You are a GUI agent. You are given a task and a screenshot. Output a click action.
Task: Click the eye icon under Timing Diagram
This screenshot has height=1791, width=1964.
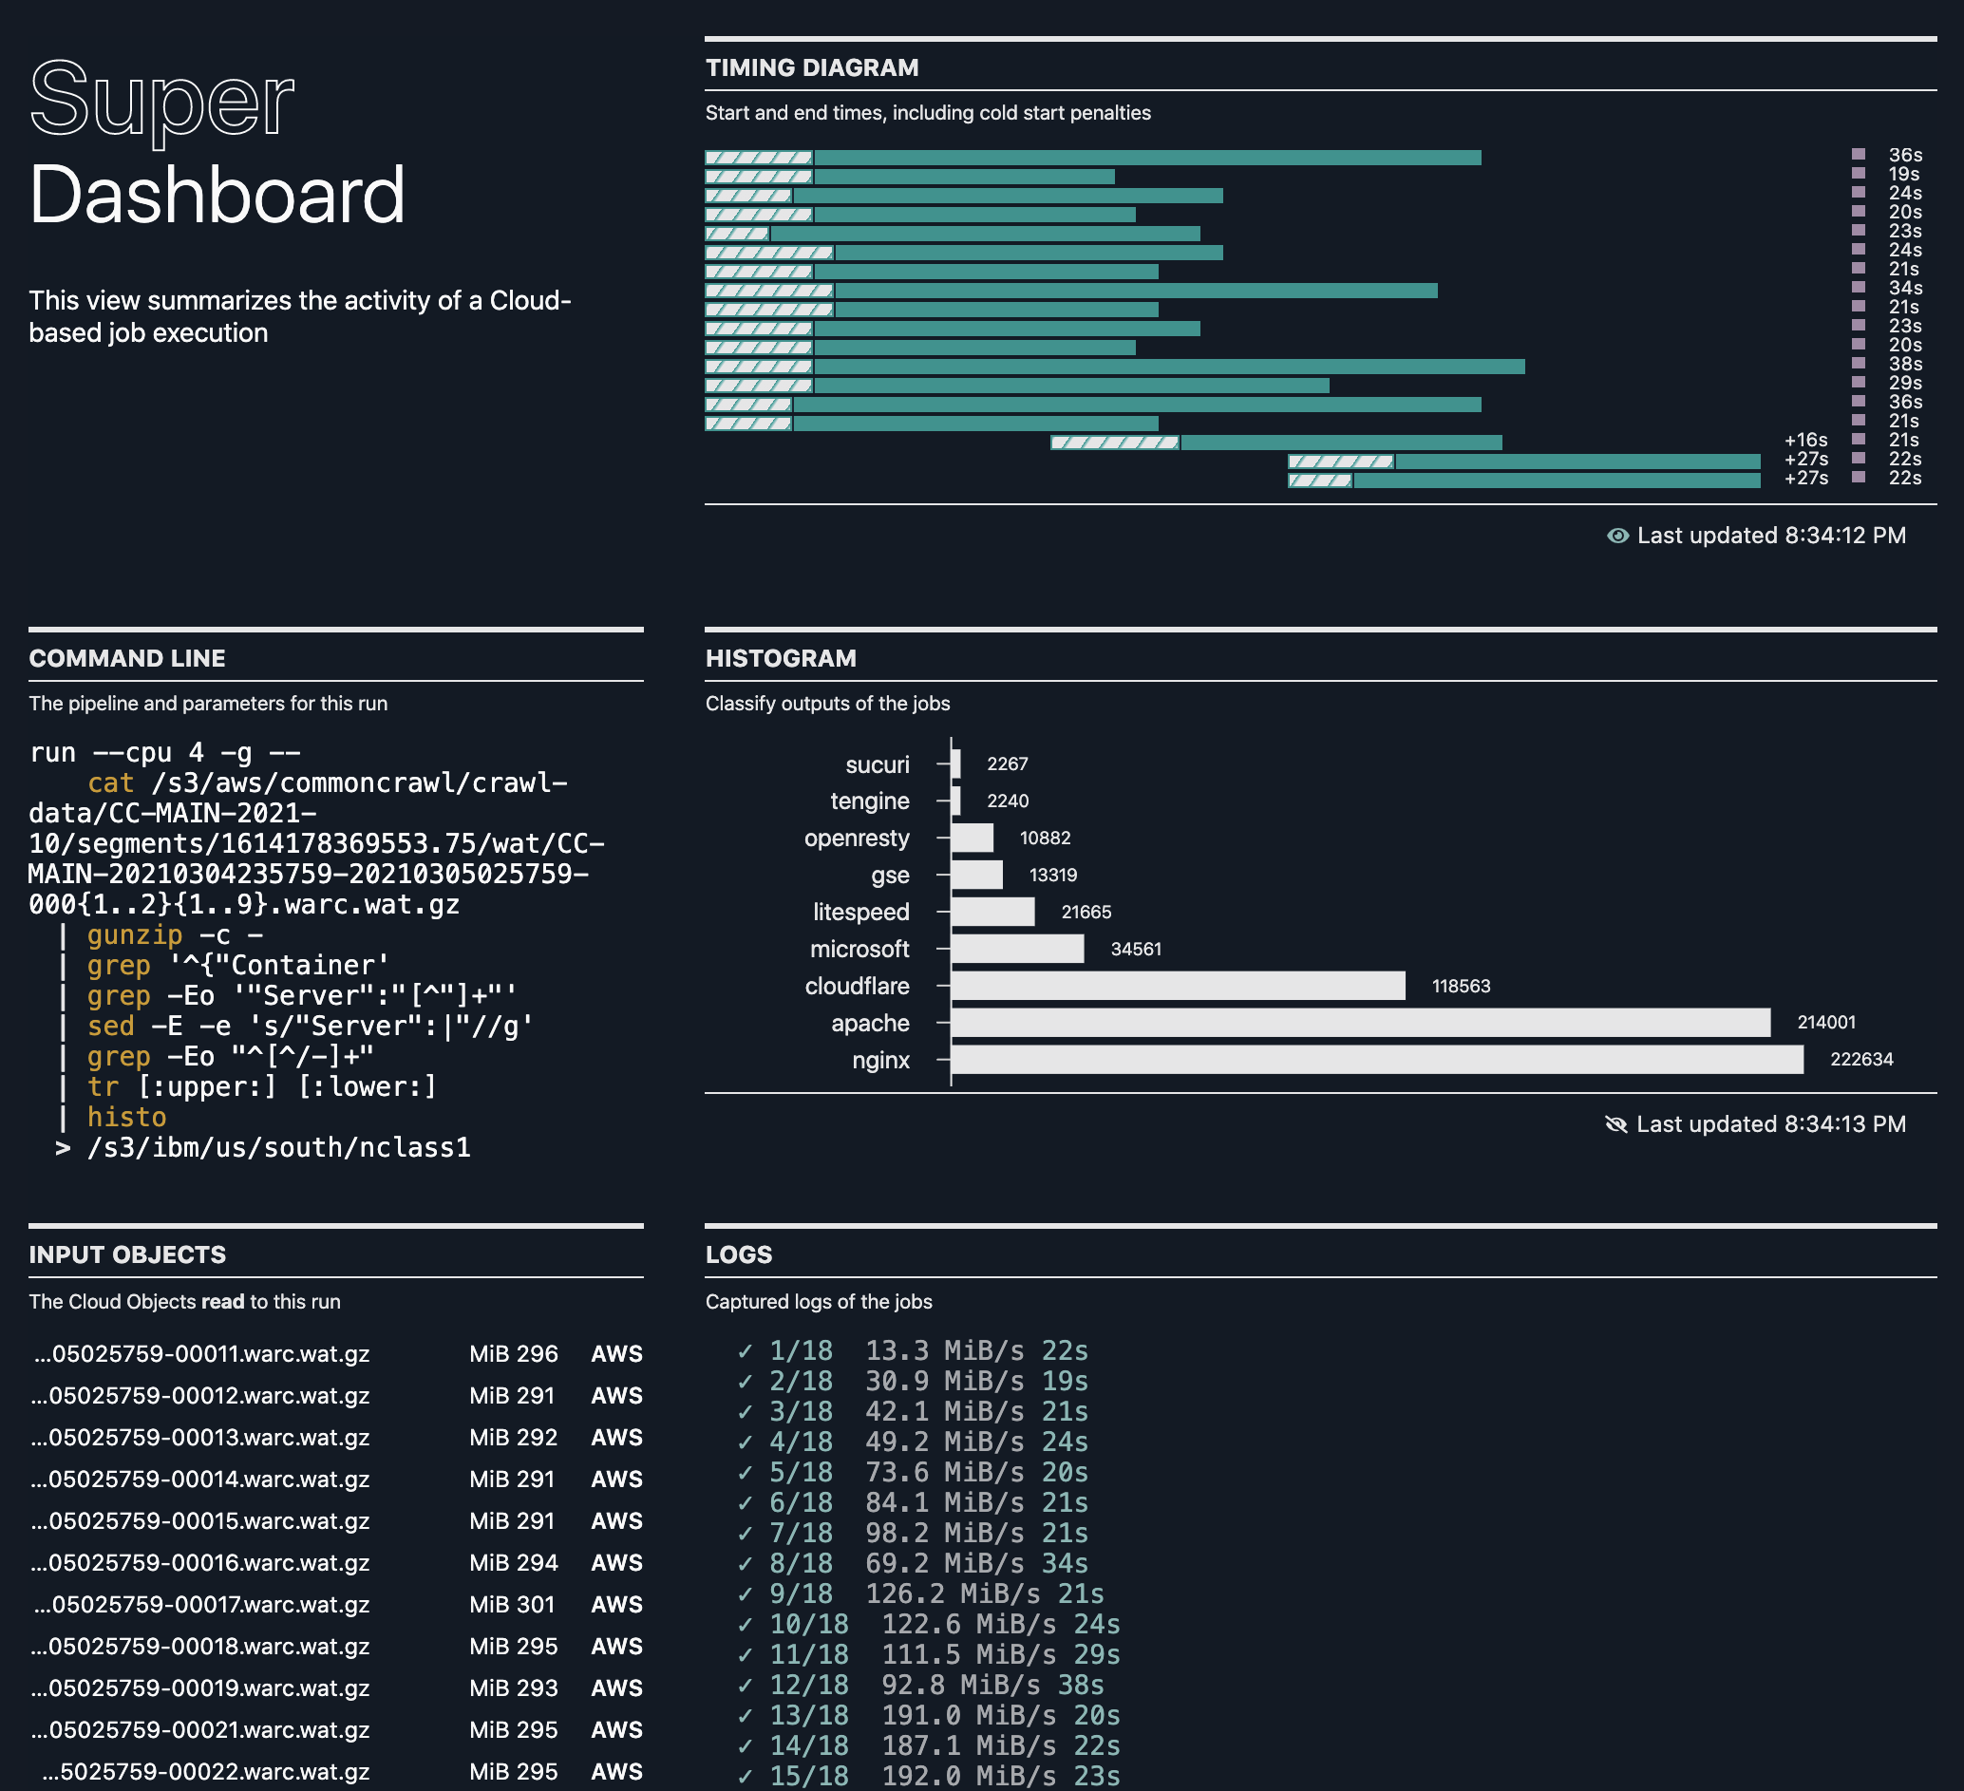1617,536
